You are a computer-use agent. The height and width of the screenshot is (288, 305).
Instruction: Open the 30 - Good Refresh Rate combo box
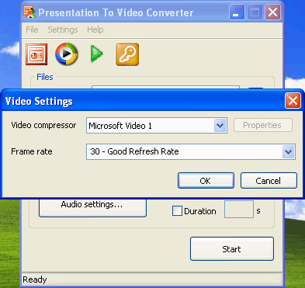pyautogui.click(x=191, y=152)
